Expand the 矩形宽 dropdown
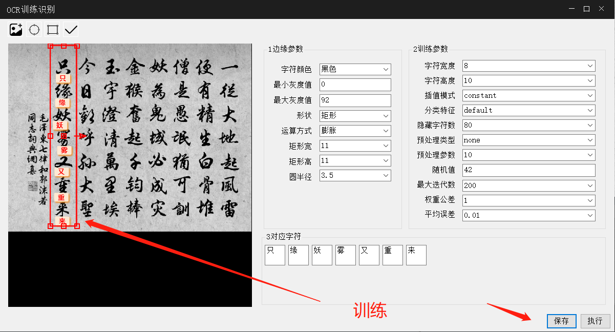615x332 pixels. click(355, 146)
